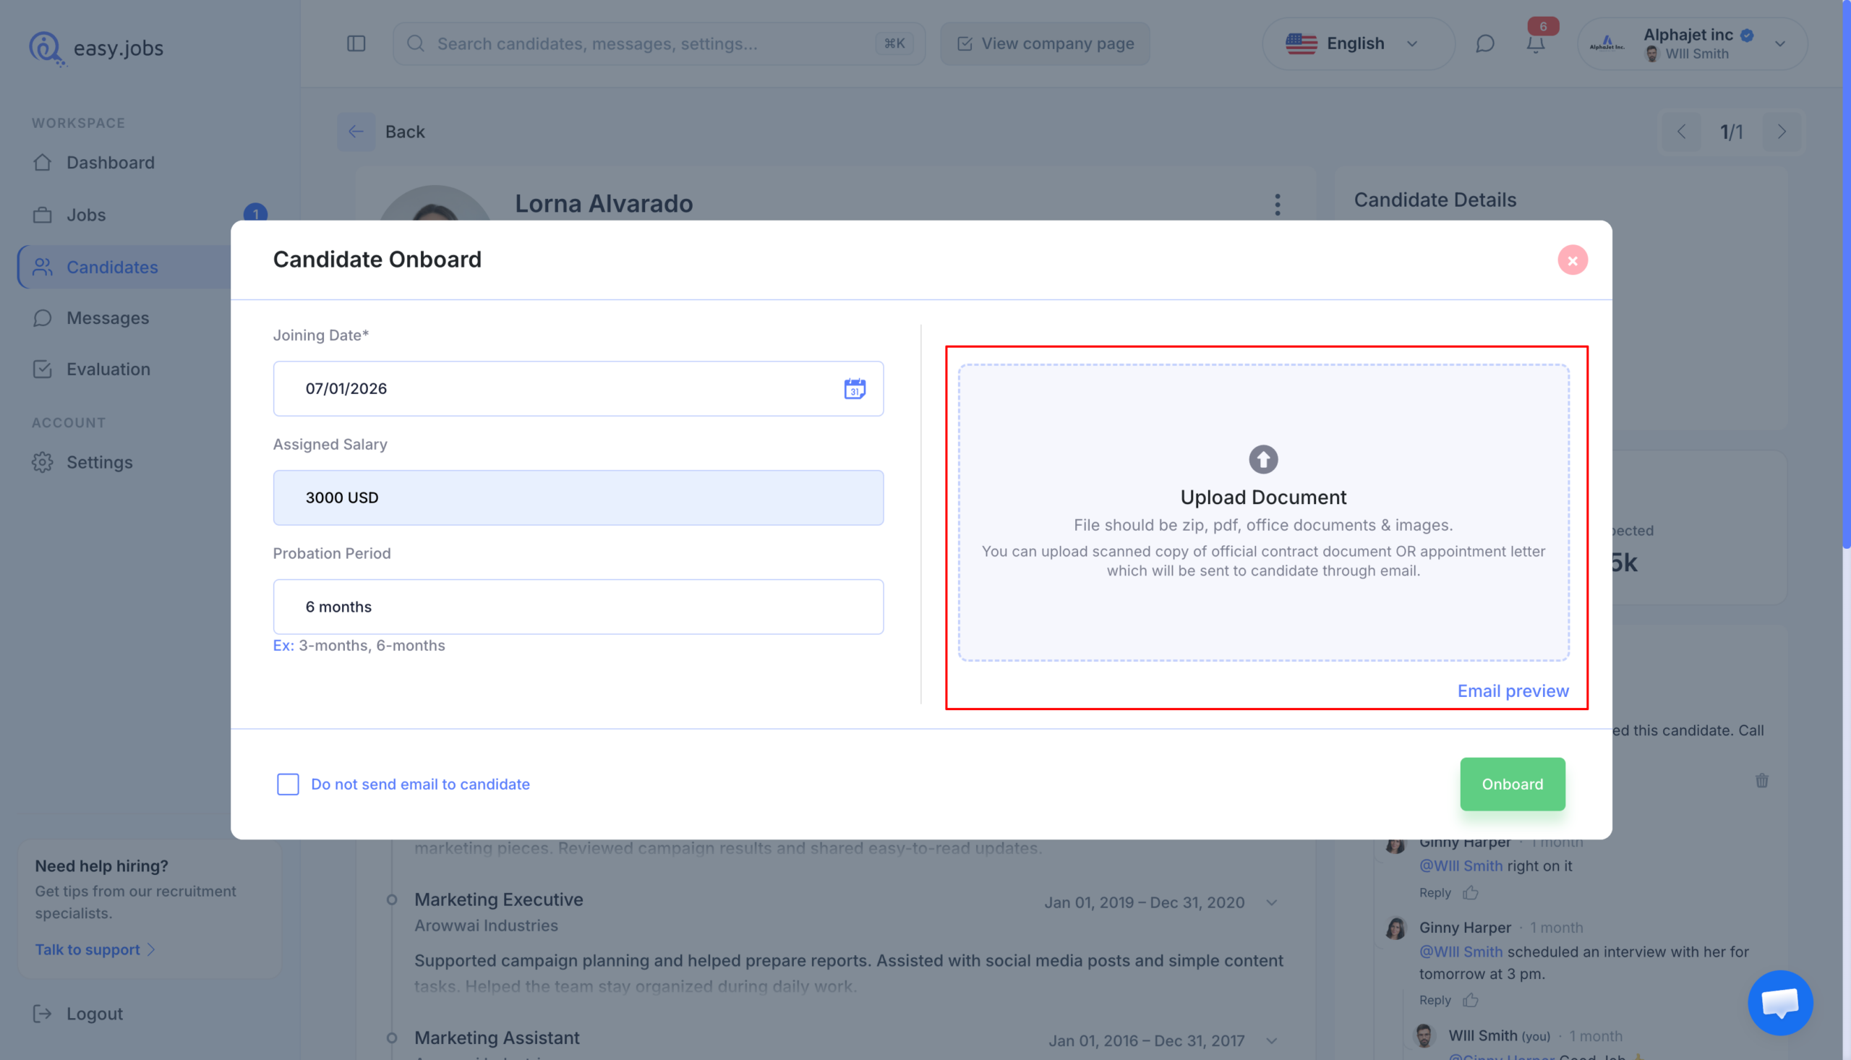Viewport: 1851px width, 1060px height.
Task: Click the Upload Document drop area
Action: point(1263,513)
